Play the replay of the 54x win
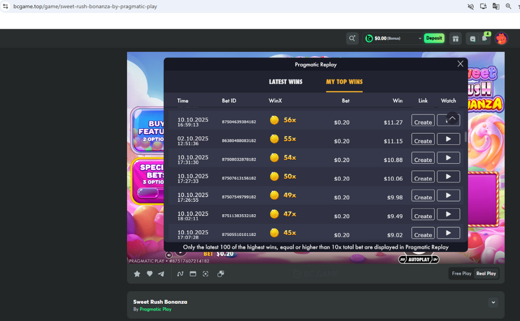Screen dimensions: 520x321 (448, 158)
